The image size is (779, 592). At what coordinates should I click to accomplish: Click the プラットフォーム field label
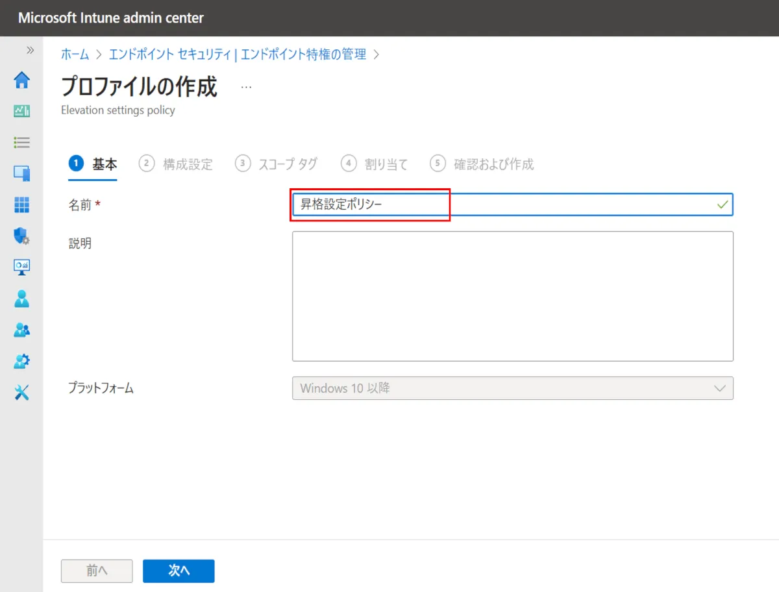pyautogui.click(x=101, y=389)
